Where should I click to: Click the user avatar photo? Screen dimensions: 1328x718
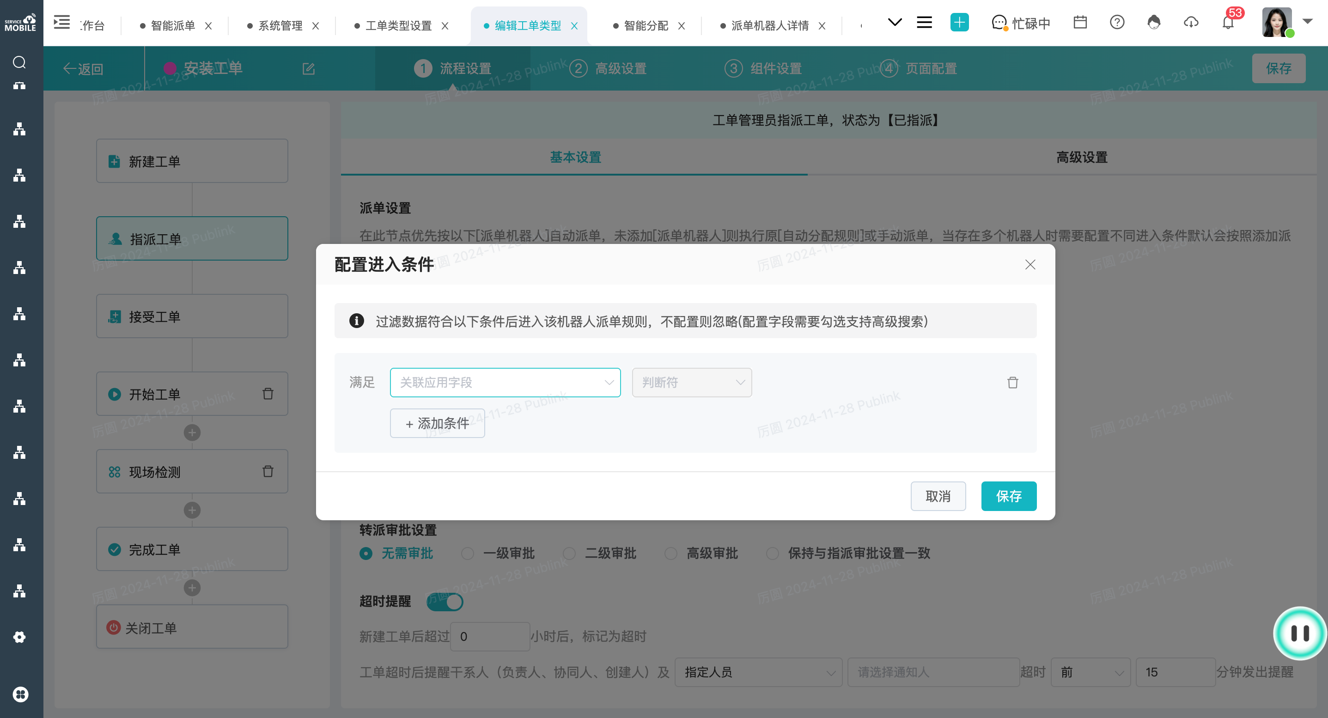tap(1277, 23)
